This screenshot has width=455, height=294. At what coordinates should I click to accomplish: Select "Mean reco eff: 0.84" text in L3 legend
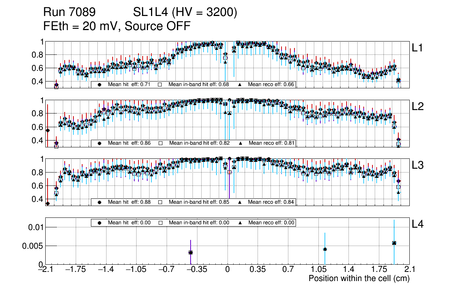[271, 202]
